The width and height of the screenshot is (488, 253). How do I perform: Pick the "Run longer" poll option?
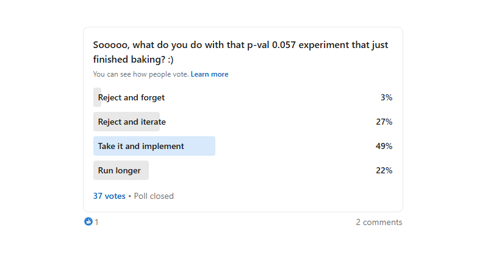tap(120, 170)
